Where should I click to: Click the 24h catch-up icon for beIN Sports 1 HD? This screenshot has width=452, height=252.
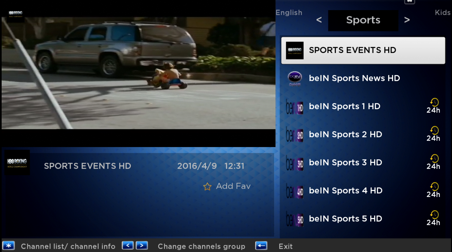[x=433, y=106]
